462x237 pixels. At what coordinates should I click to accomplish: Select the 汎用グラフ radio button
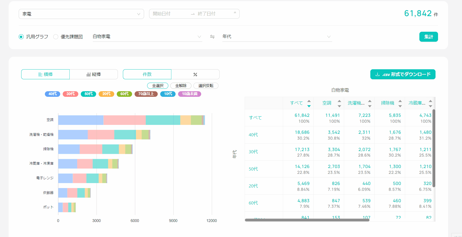21,37
